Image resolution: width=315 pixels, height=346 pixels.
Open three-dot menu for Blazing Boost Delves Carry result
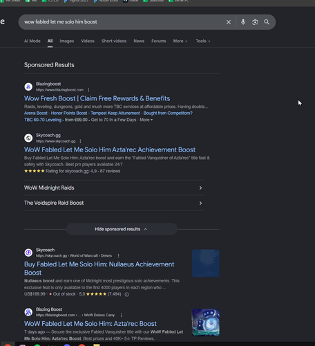pos(121,315)
